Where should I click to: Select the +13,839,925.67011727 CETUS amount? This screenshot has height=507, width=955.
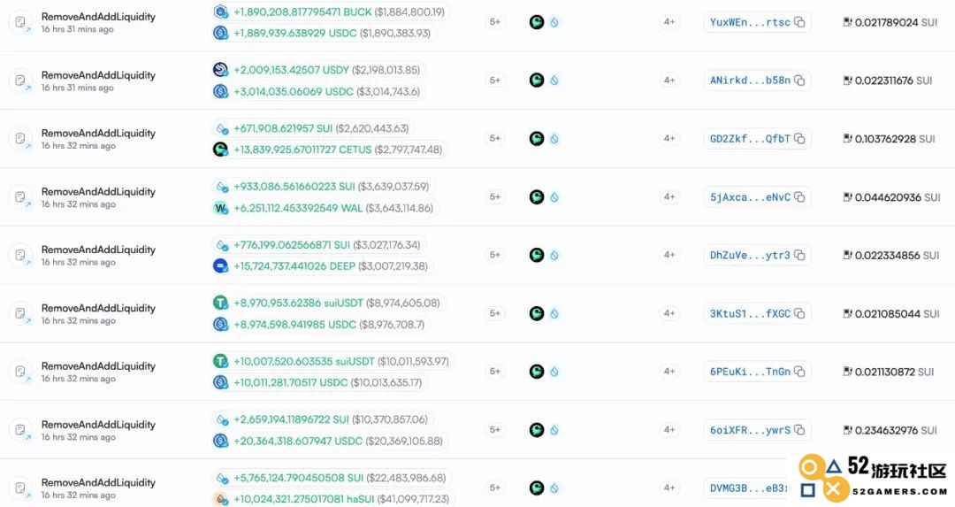(x=302, y=150)
